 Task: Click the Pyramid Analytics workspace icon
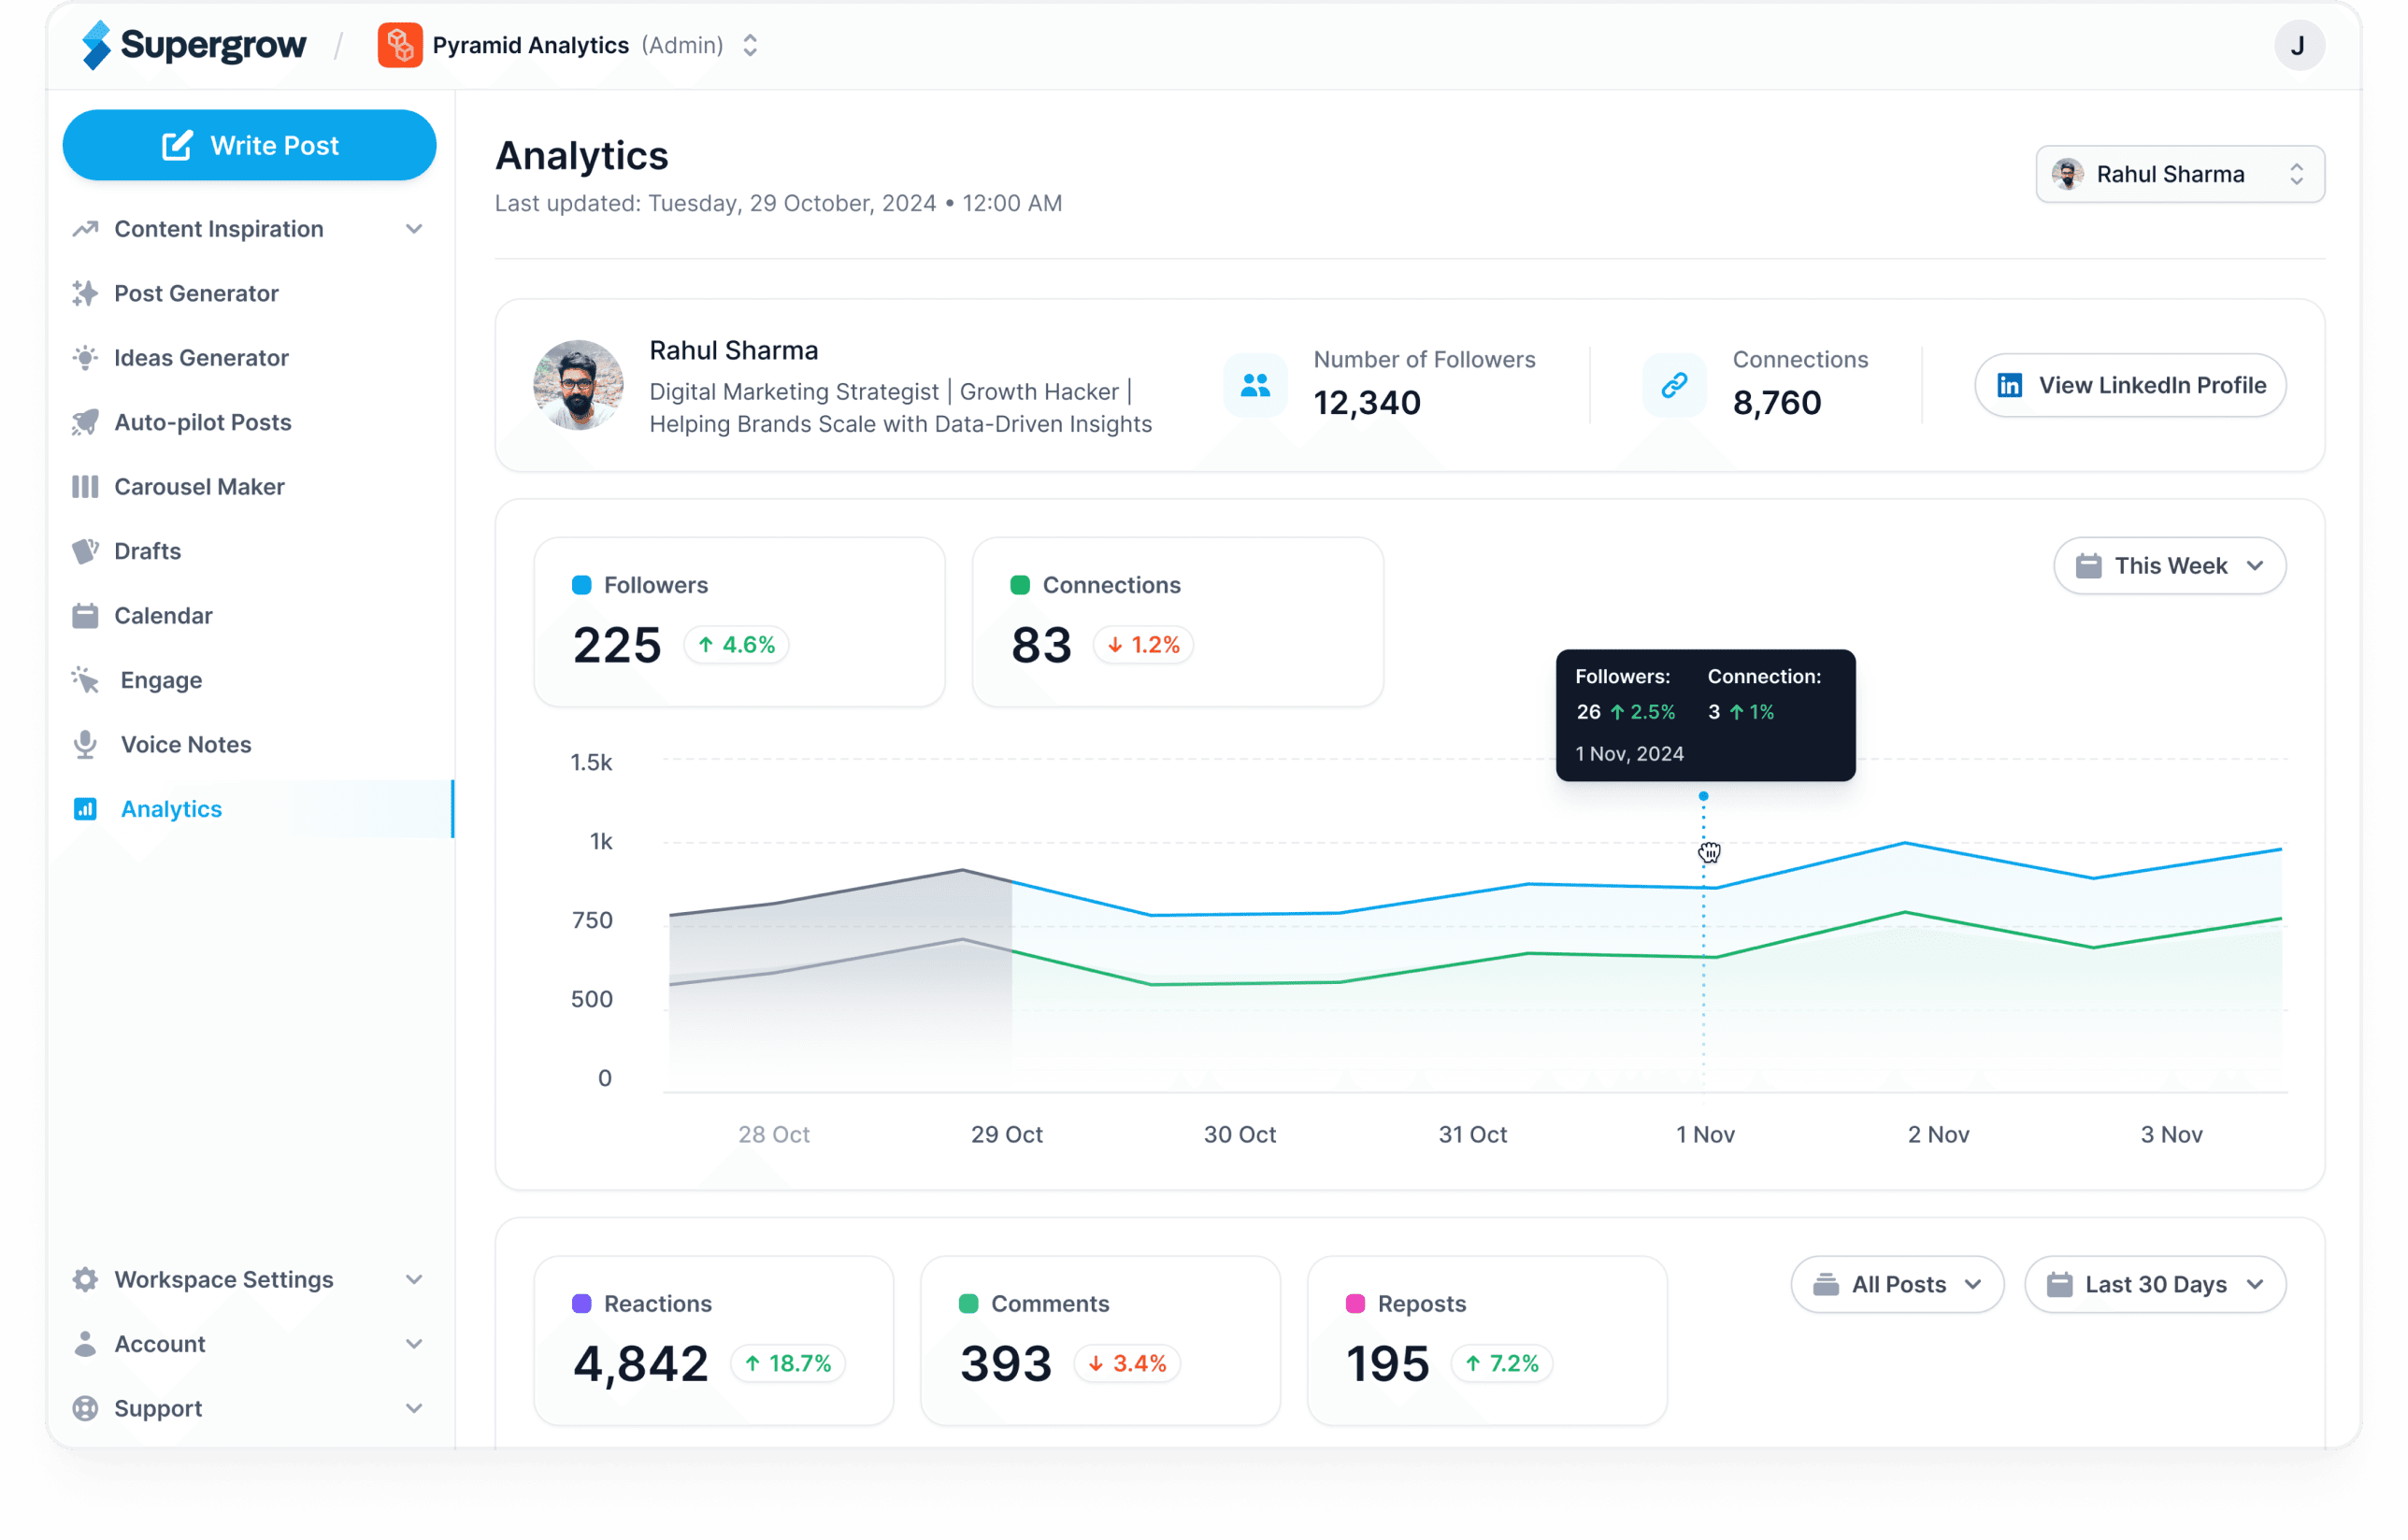tap(399, 45)
